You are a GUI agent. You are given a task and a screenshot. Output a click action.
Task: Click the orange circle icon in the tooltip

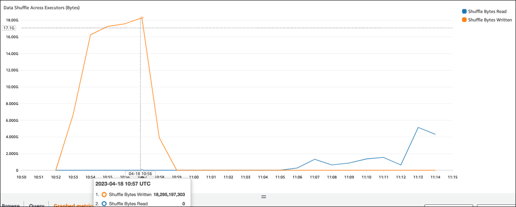coord(104,195)
